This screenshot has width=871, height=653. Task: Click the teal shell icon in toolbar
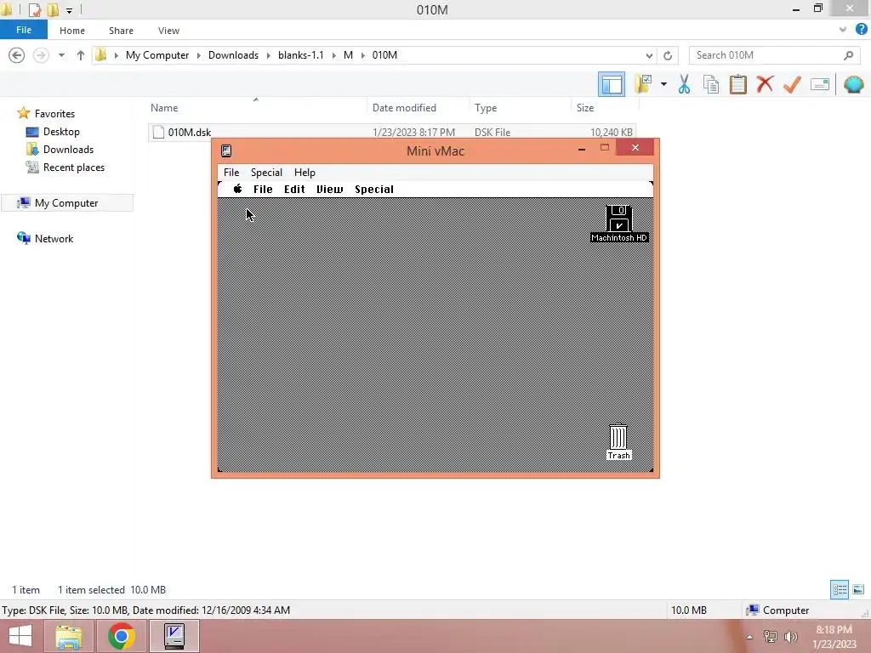click(x=853, y=84)
